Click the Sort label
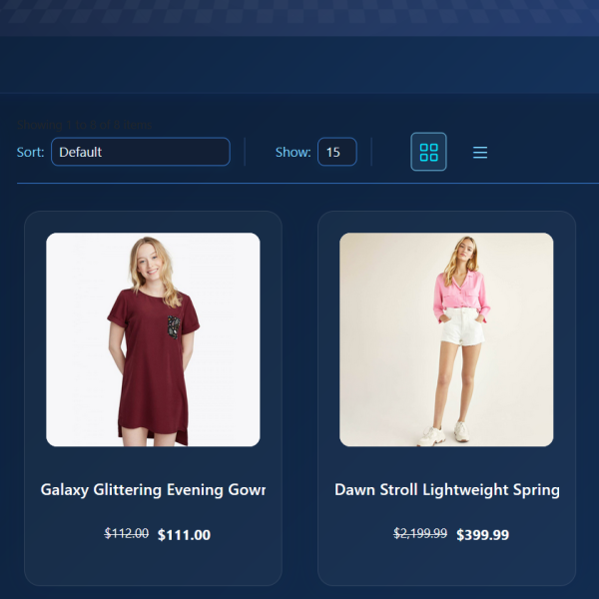 tap(31, 152)
